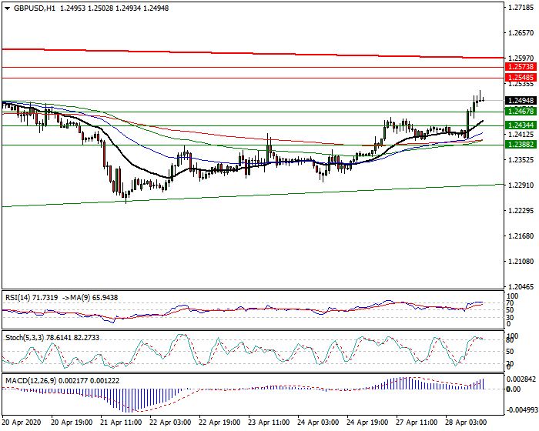Click the 1.20465 price axis value
The height and width of the screenshot is (431, 539).
tap(521, 286)
